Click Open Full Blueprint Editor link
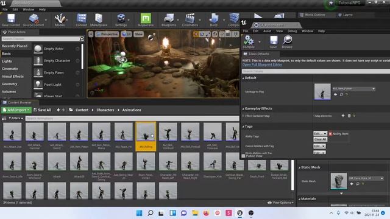This screenshot has height=219, width=390. tap(262, 64)
